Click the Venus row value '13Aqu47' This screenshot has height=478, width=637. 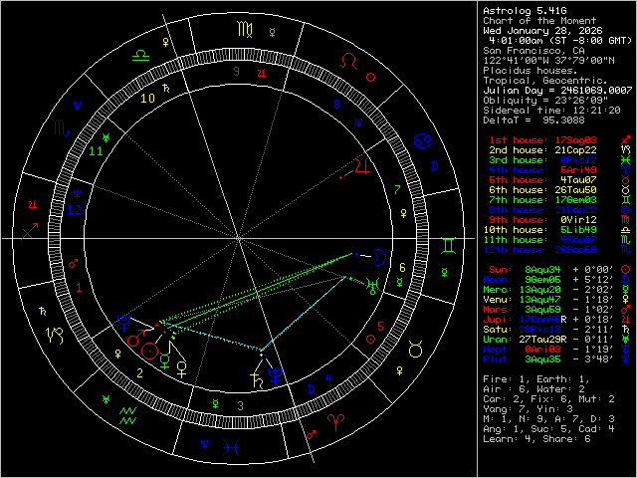(x=539, y=300)
